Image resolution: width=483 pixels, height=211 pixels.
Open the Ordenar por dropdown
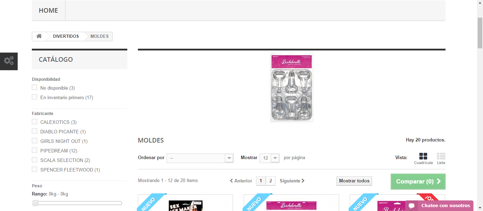(200, 158)
